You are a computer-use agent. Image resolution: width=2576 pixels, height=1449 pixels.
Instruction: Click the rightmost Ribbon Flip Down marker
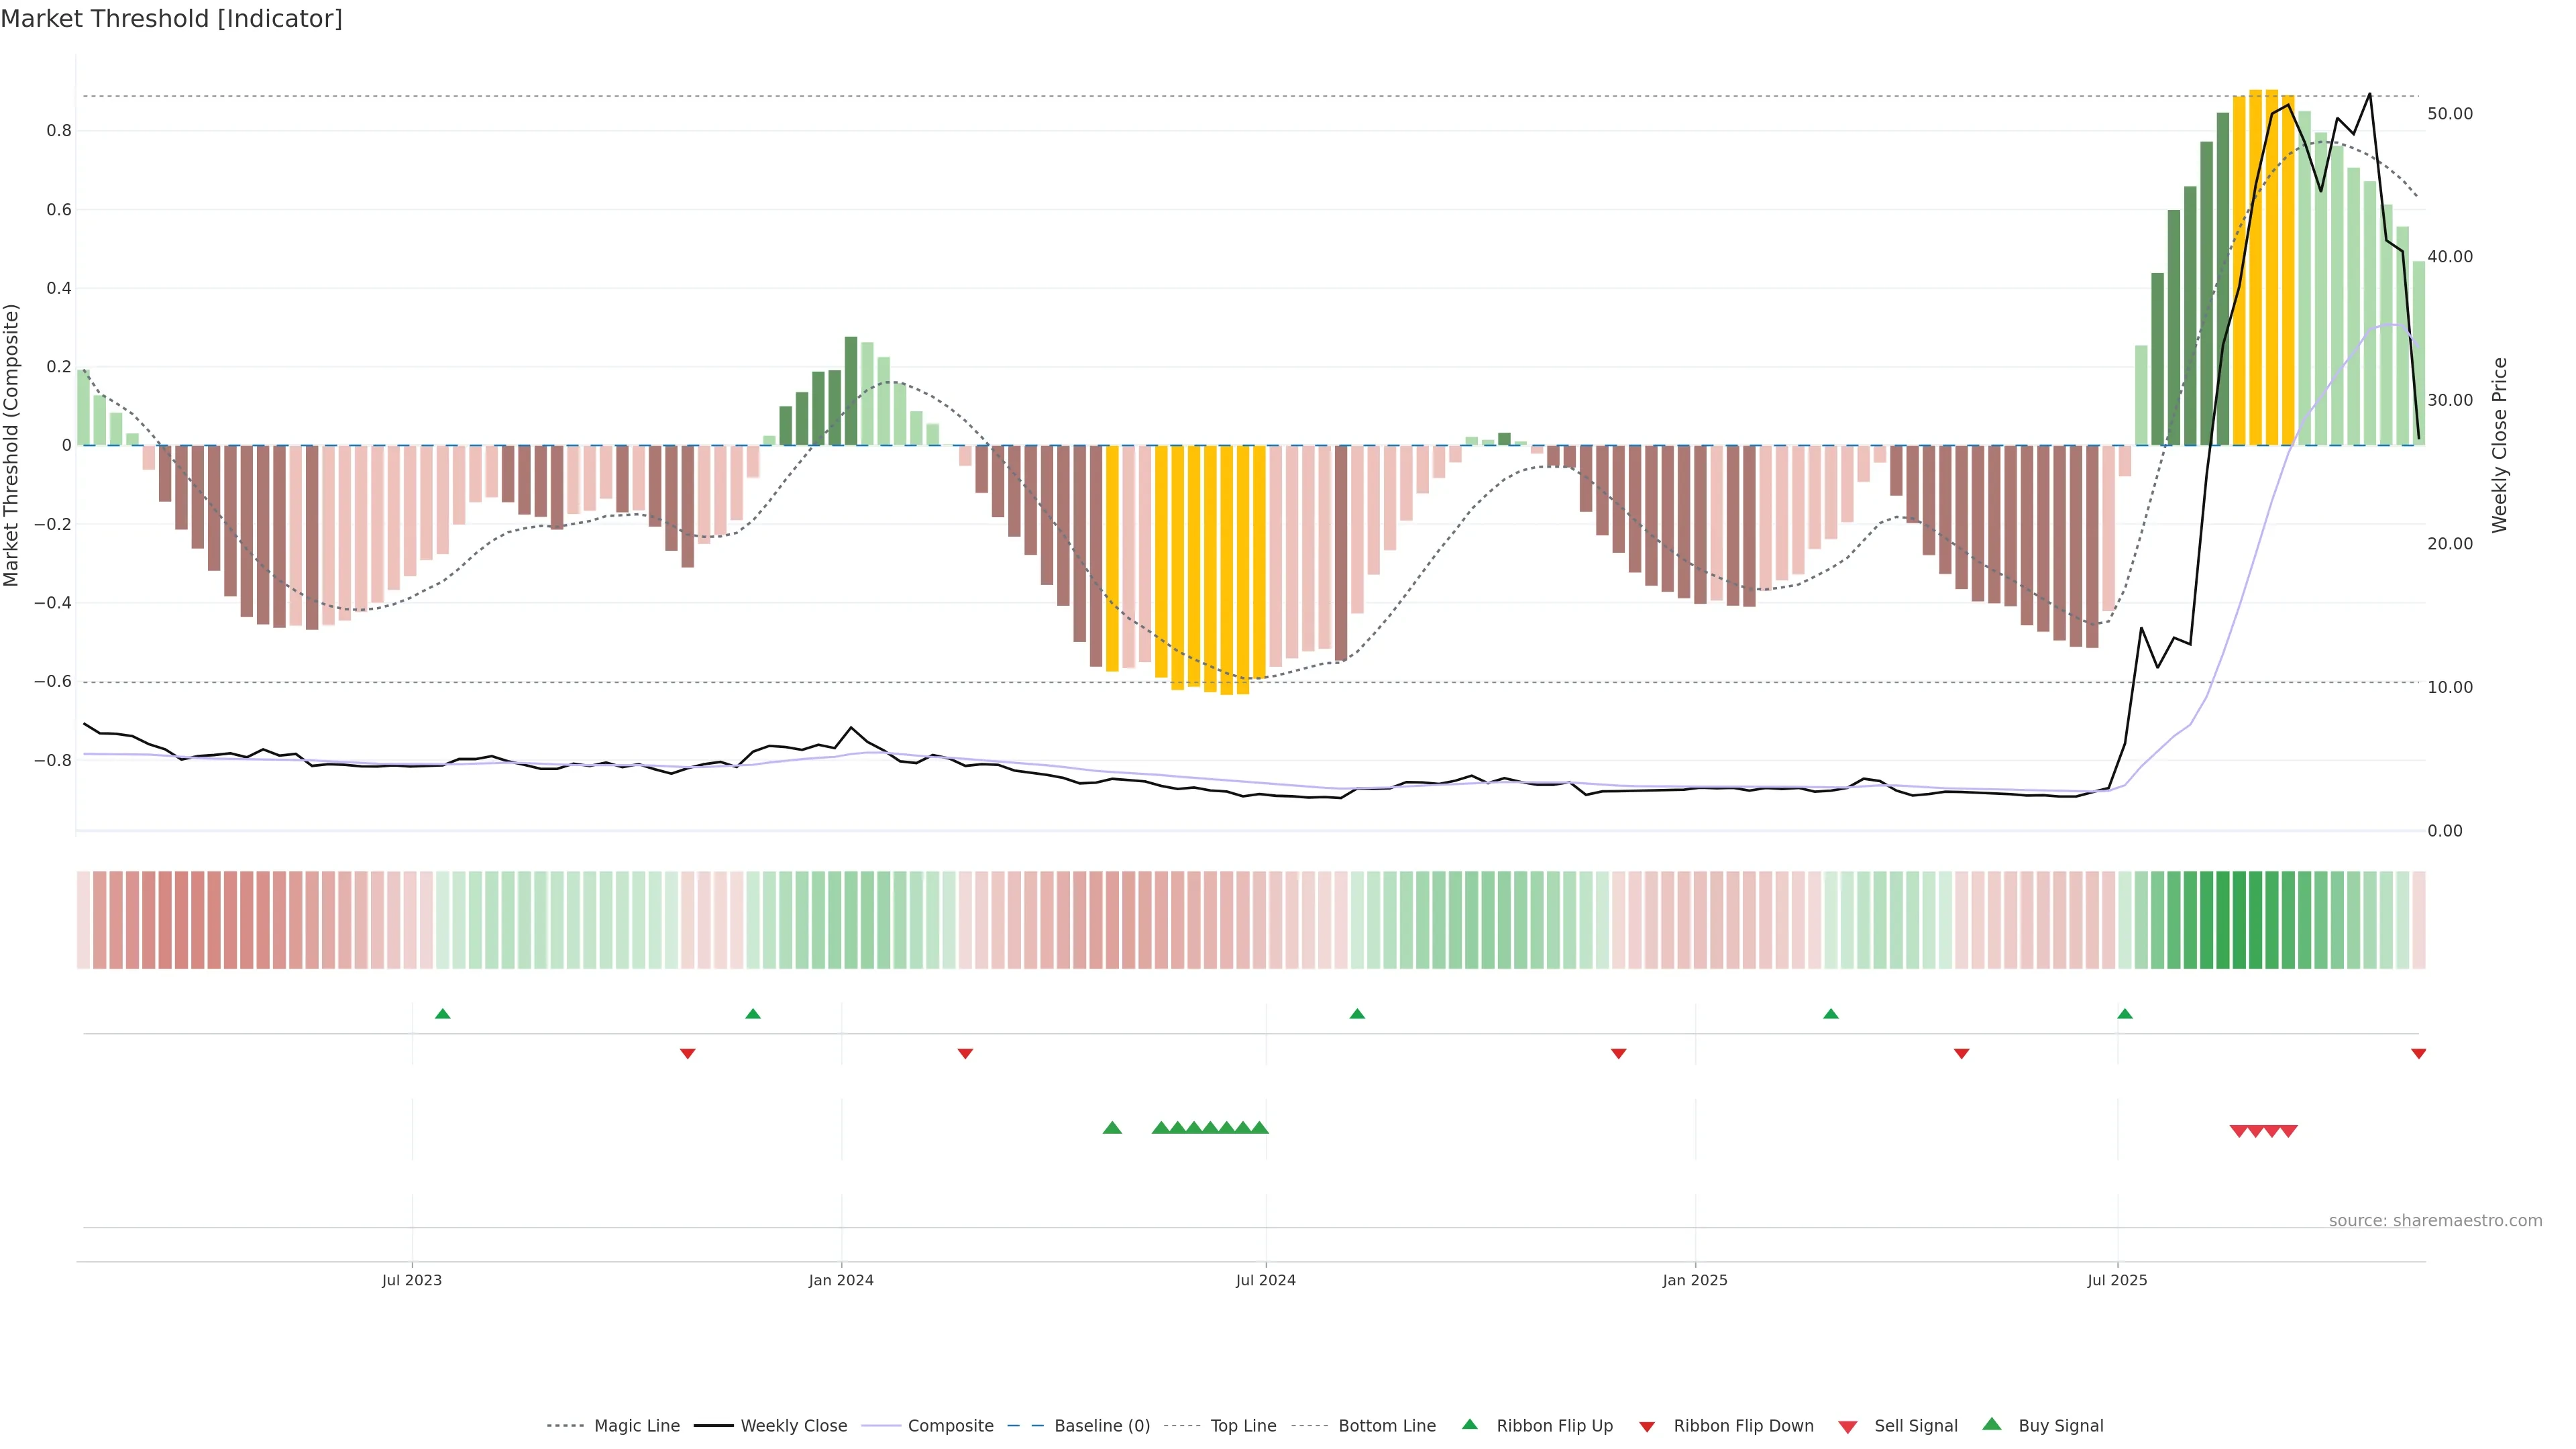tap(2418, 1054)
